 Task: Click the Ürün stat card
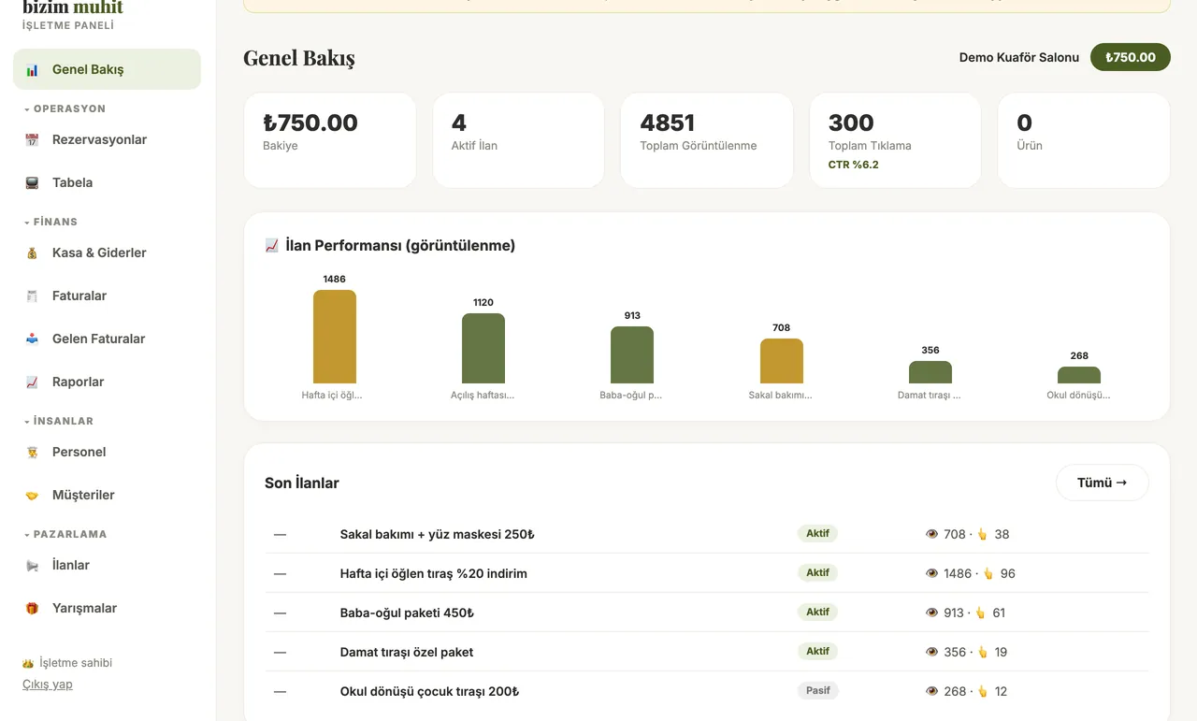(x=1084, y=140)
